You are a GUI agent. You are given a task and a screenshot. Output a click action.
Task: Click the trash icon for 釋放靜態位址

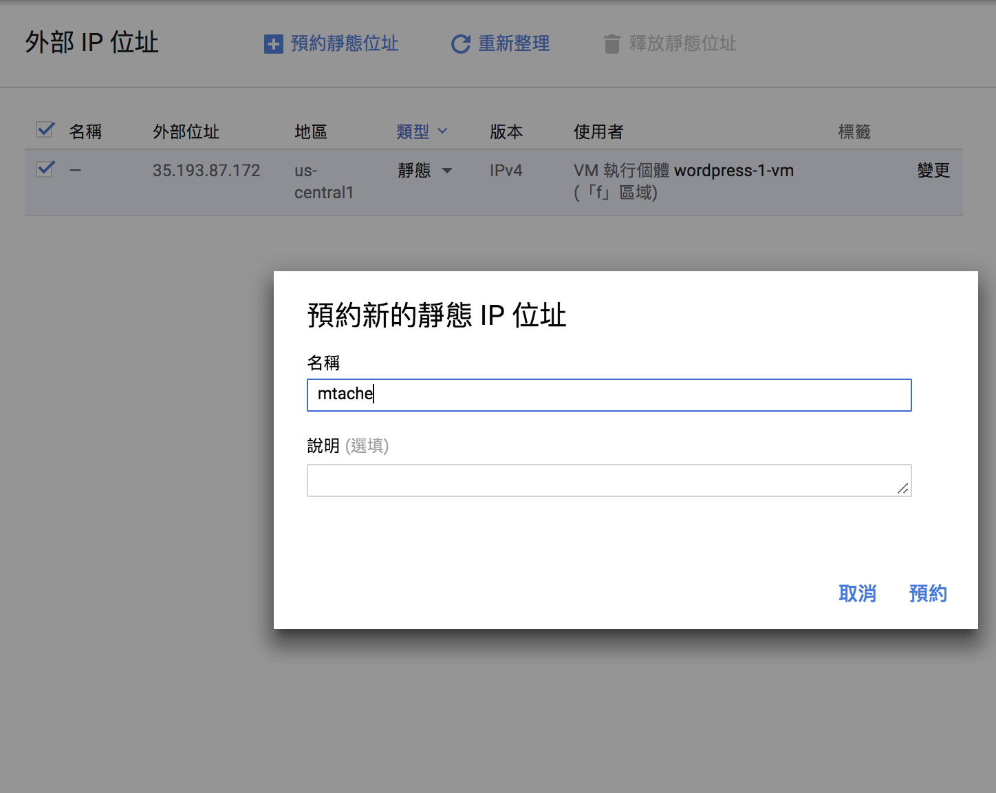click(x=612, y=44)
